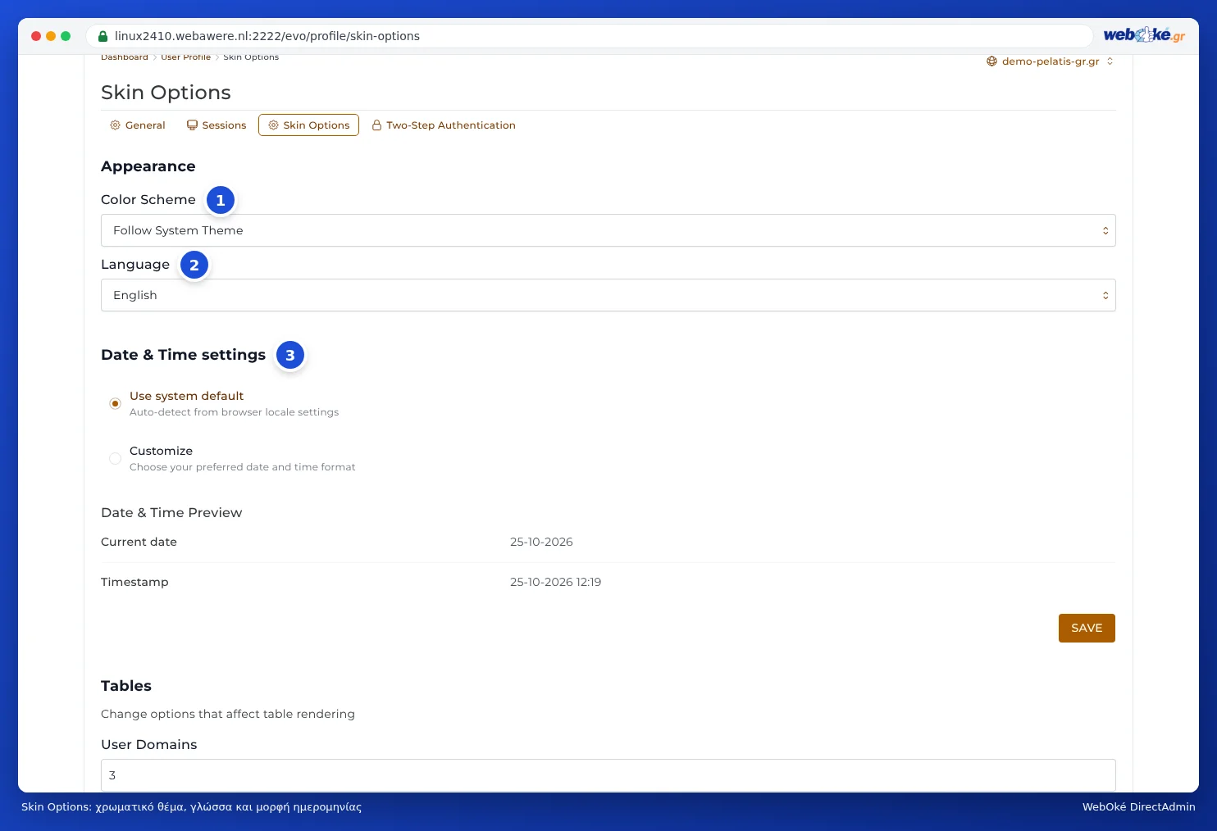1217x831 pixels.
Task: Choose the Customize date format radio button
Action: pos(115,458)
